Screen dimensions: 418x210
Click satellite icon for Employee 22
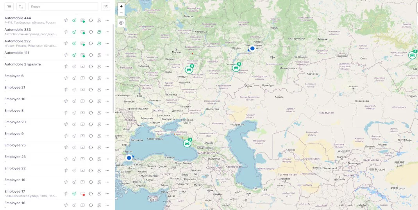(x=74, y=170)
